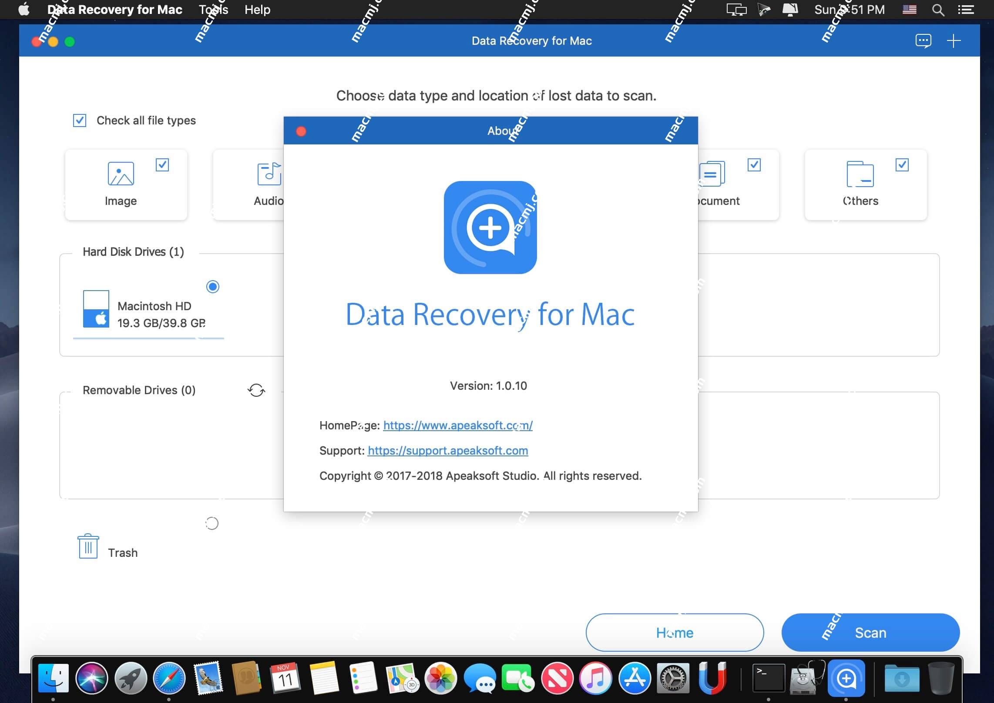Open the screen mirroring display icon
The width and height of the screenshot is (994, 703).
pyautogui.click(x=737, y=10)
